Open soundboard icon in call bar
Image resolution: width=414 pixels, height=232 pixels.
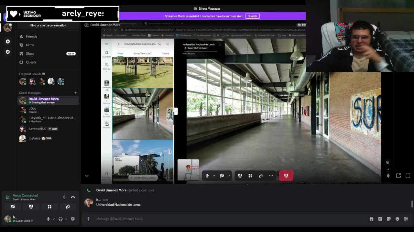(261, 176)
